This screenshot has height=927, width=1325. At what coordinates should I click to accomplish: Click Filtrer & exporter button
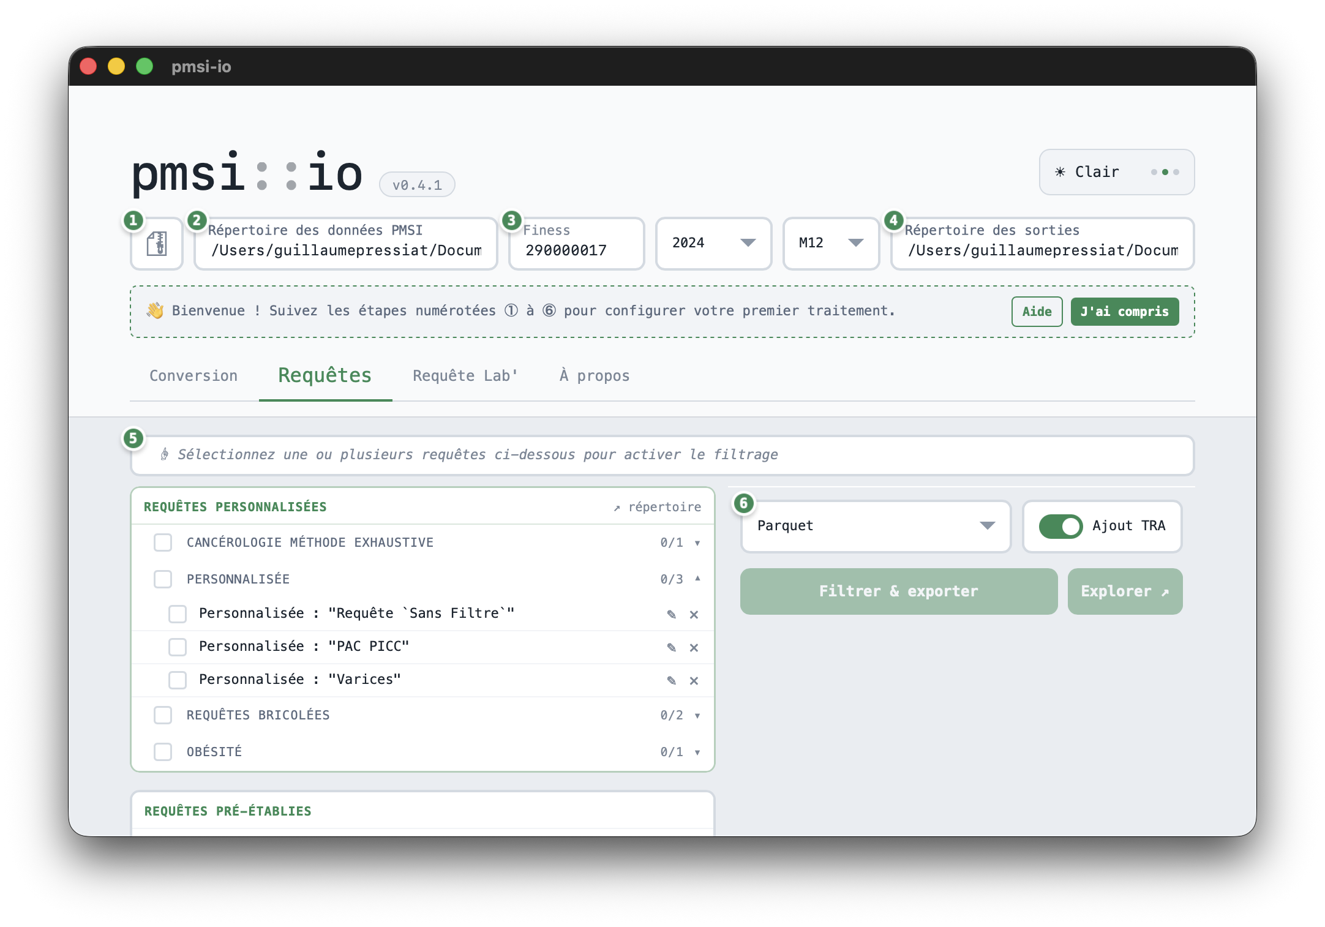tap(899, 591)
